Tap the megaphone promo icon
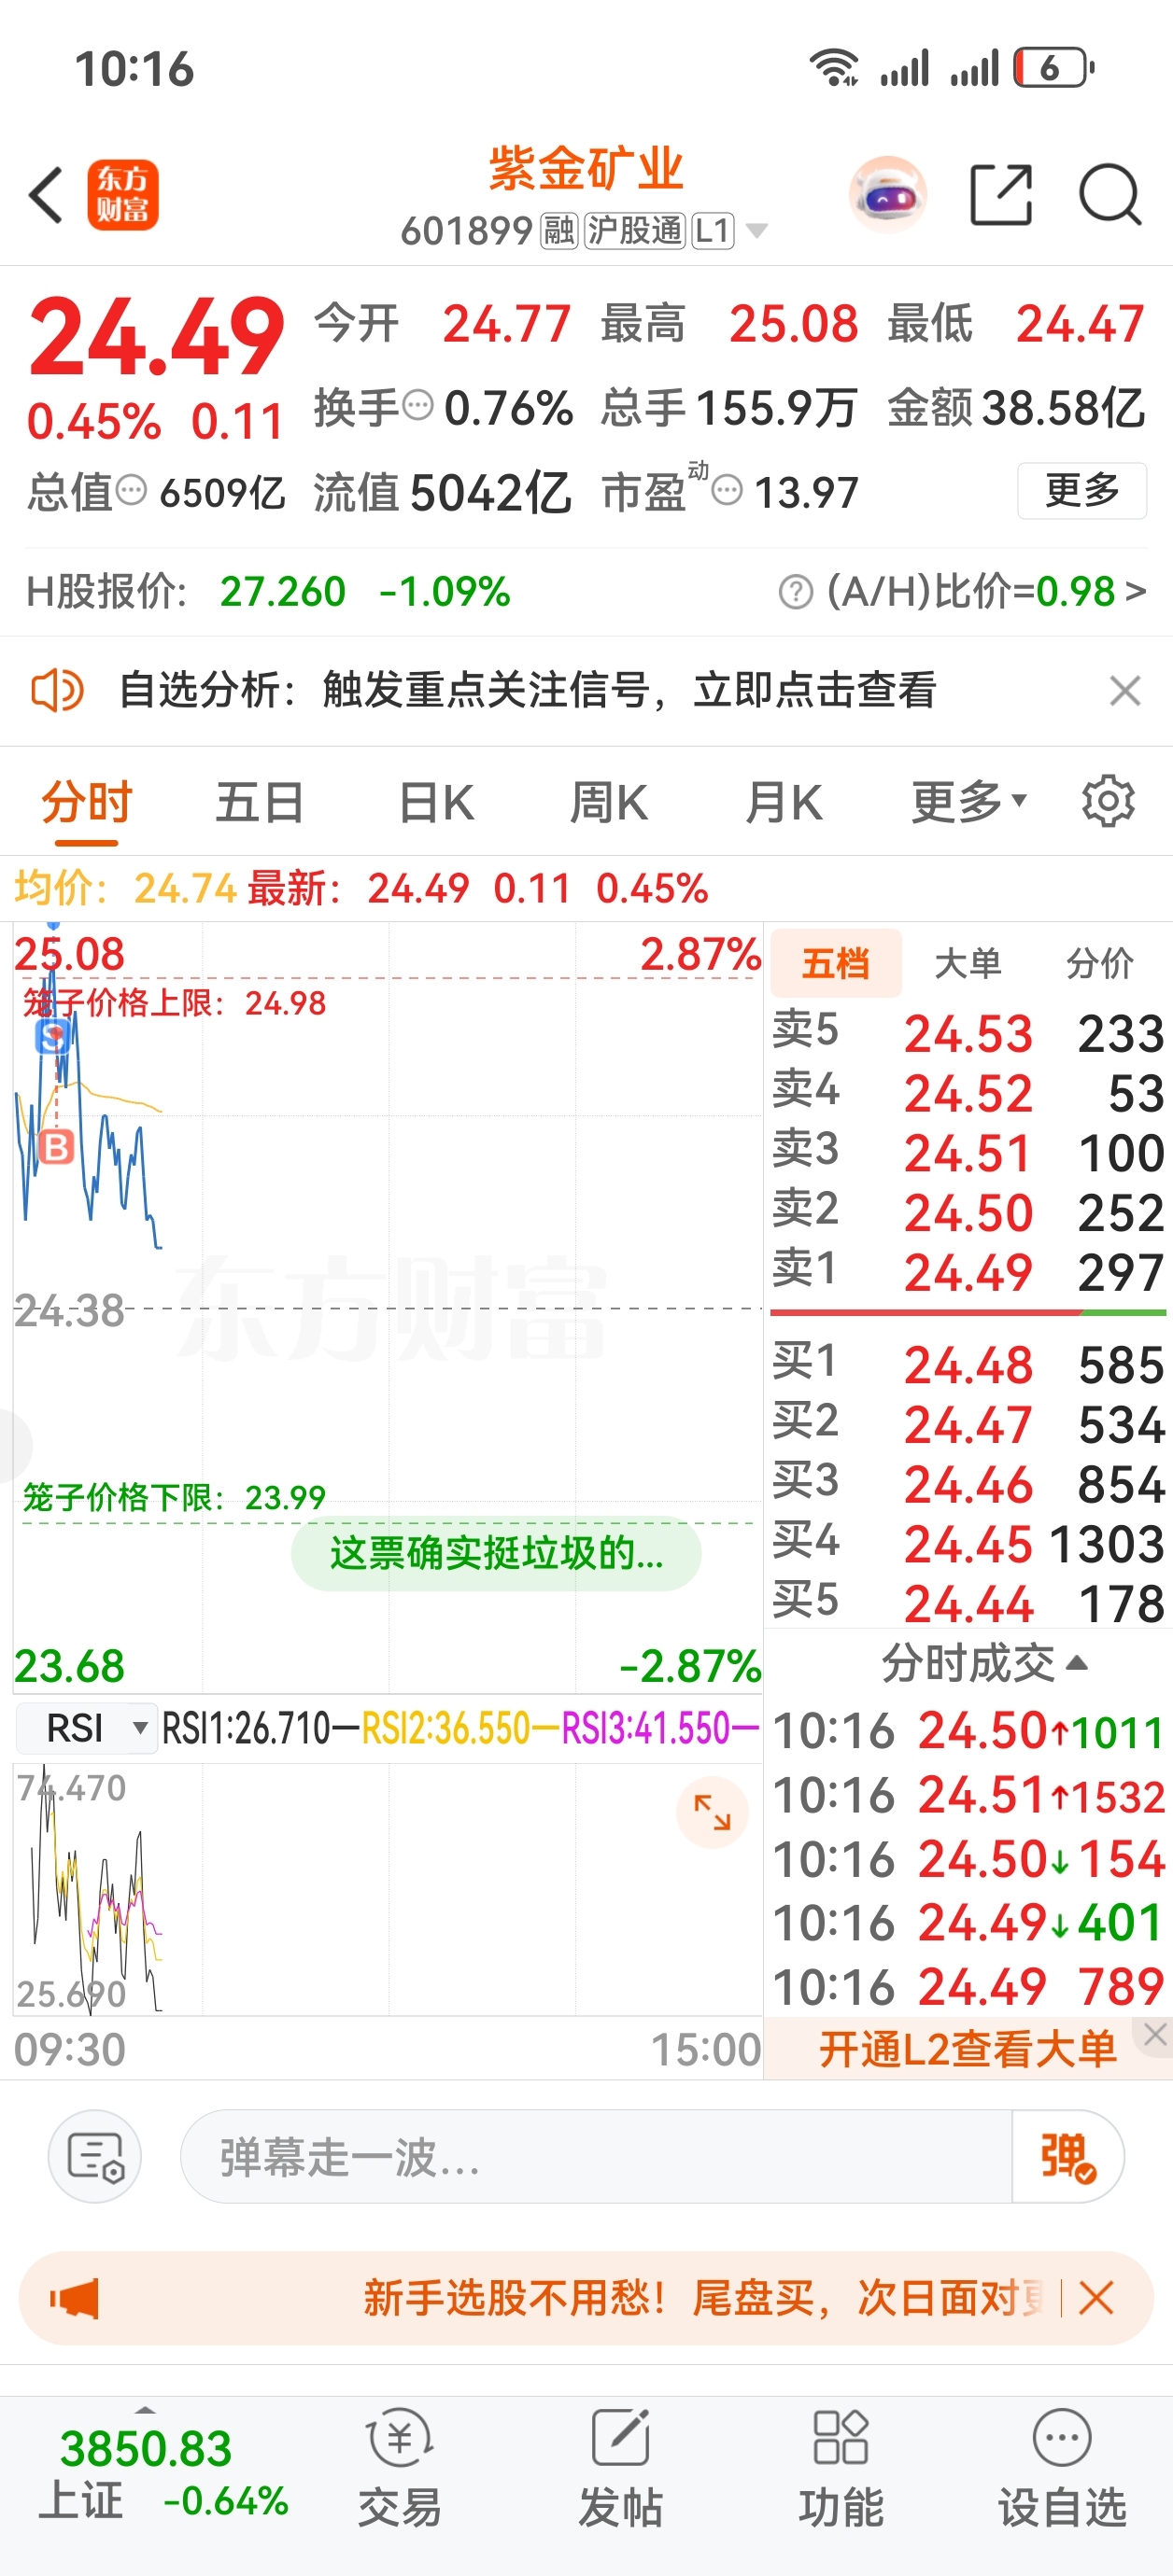This screenshot has width=1173, height=2576. pos(74,2298)
